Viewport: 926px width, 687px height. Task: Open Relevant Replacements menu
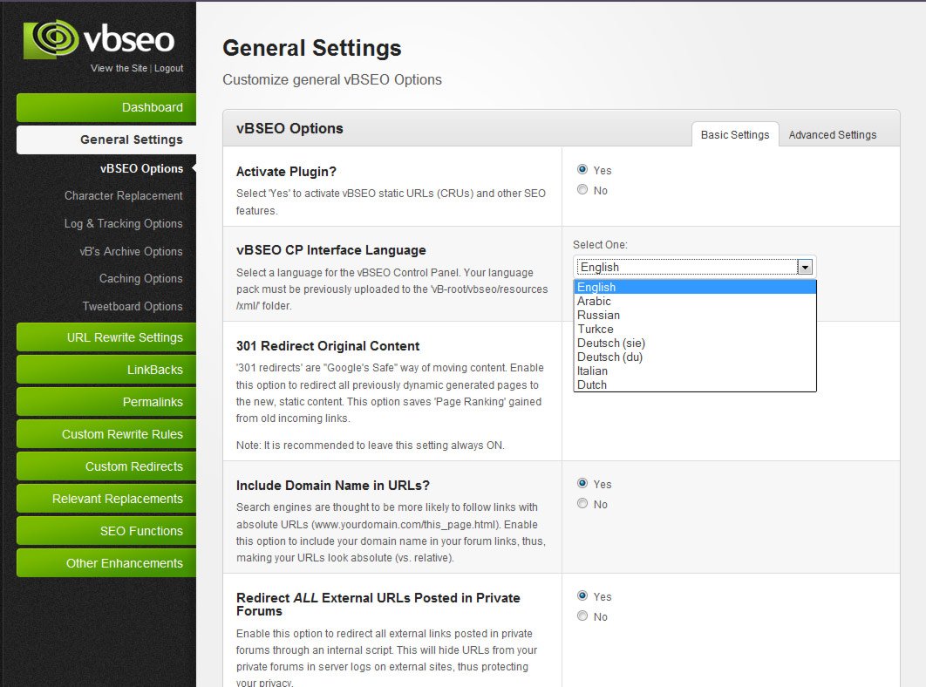point(106,499)
